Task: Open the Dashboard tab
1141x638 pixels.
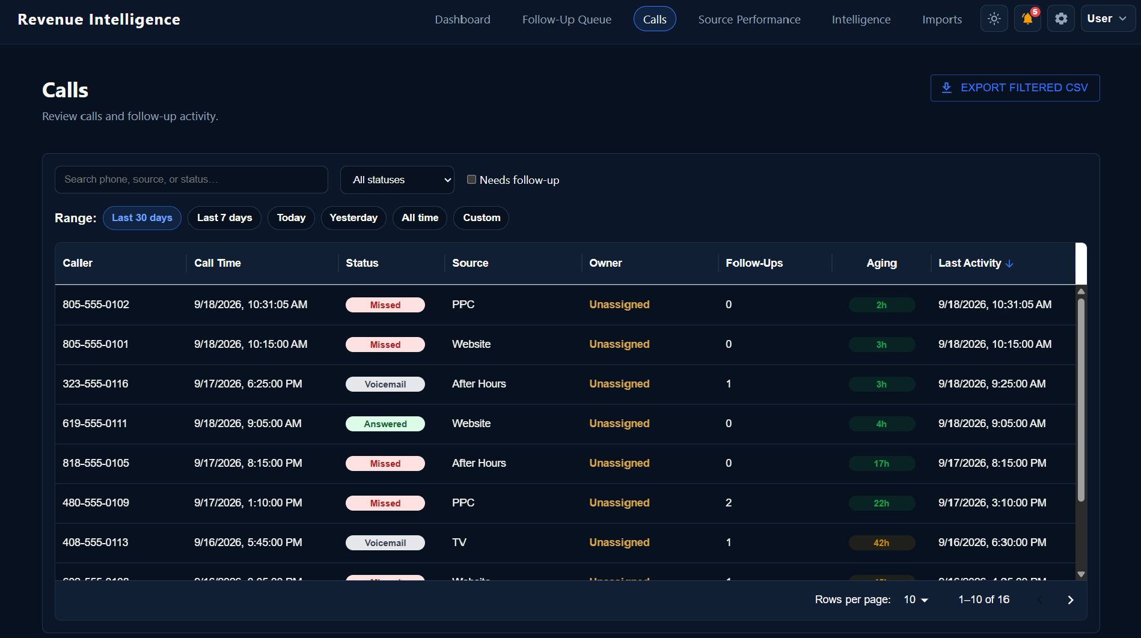Action: point(462,19)
